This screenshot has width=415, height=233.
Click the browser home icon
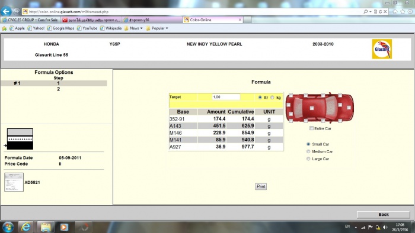pos(395,12)
